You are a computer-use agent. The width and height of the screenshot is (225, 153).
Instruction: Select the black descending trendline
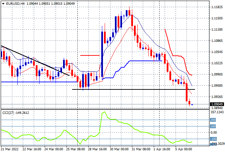click(x=35, y=61)
